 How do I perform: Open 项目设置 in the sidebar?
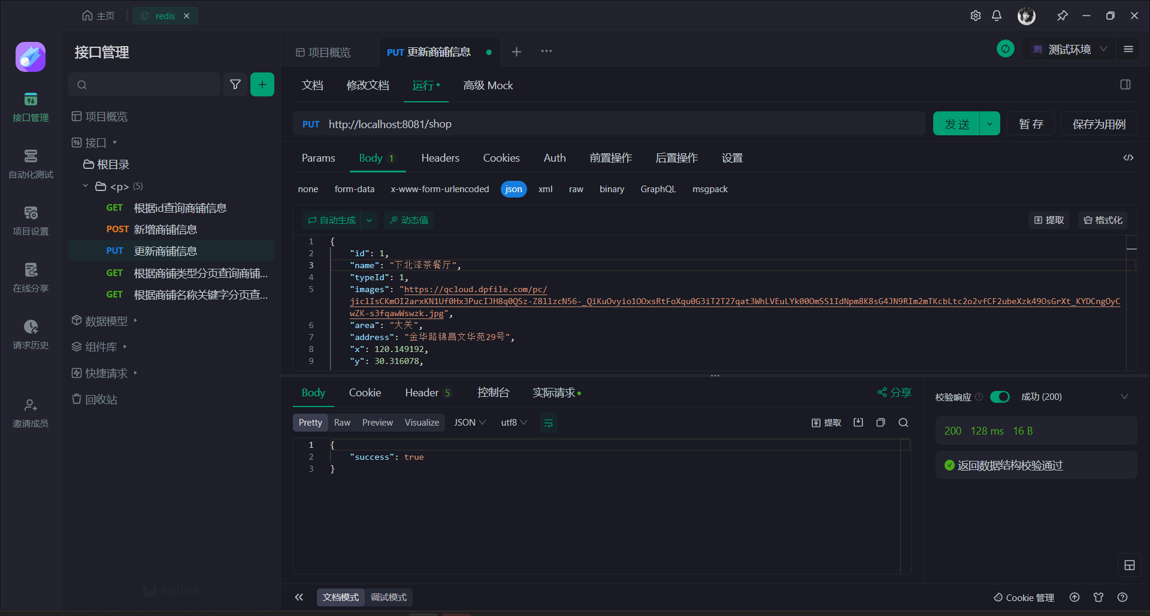pos(31,221)
